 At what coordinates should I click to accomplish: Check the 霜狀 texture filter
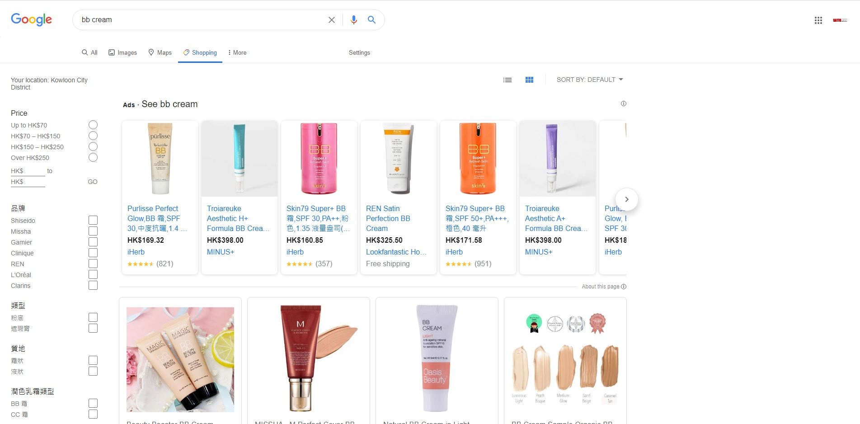93,360
